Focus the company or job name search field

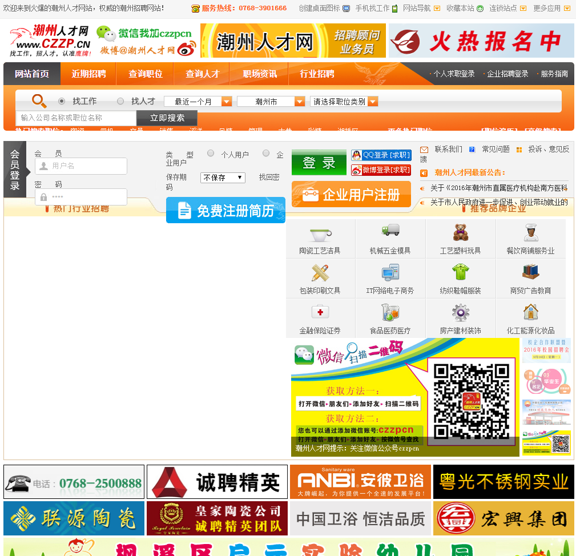pos(76,118)
